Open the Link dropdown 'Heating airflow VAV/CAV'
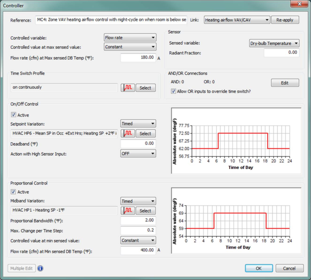 pos(237,20)
